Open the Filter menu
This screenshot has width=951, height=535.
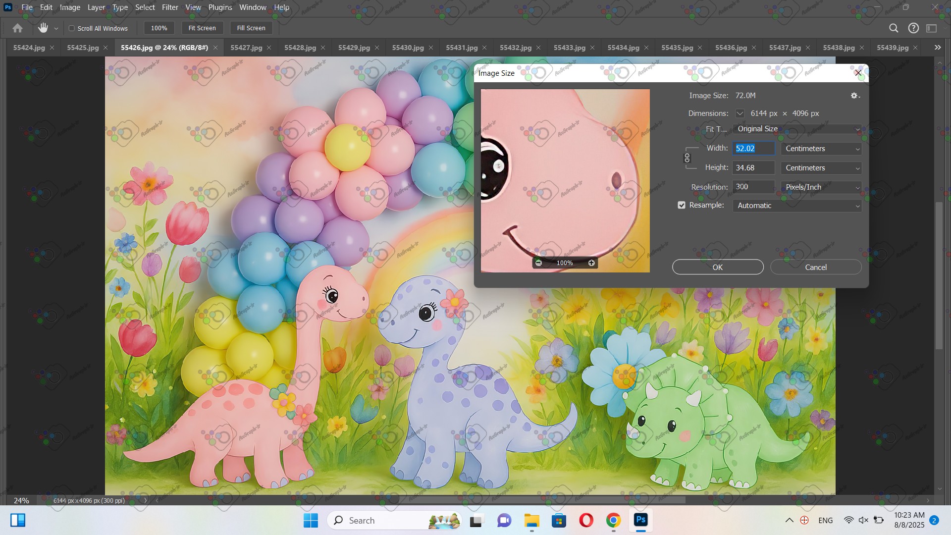(x=170, y=7)
